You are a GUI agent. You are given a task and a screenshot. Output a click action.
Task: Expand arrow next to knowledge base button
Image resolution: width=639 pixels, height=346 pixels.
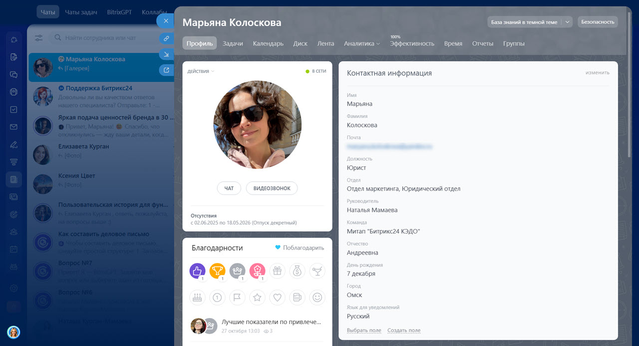567,22
